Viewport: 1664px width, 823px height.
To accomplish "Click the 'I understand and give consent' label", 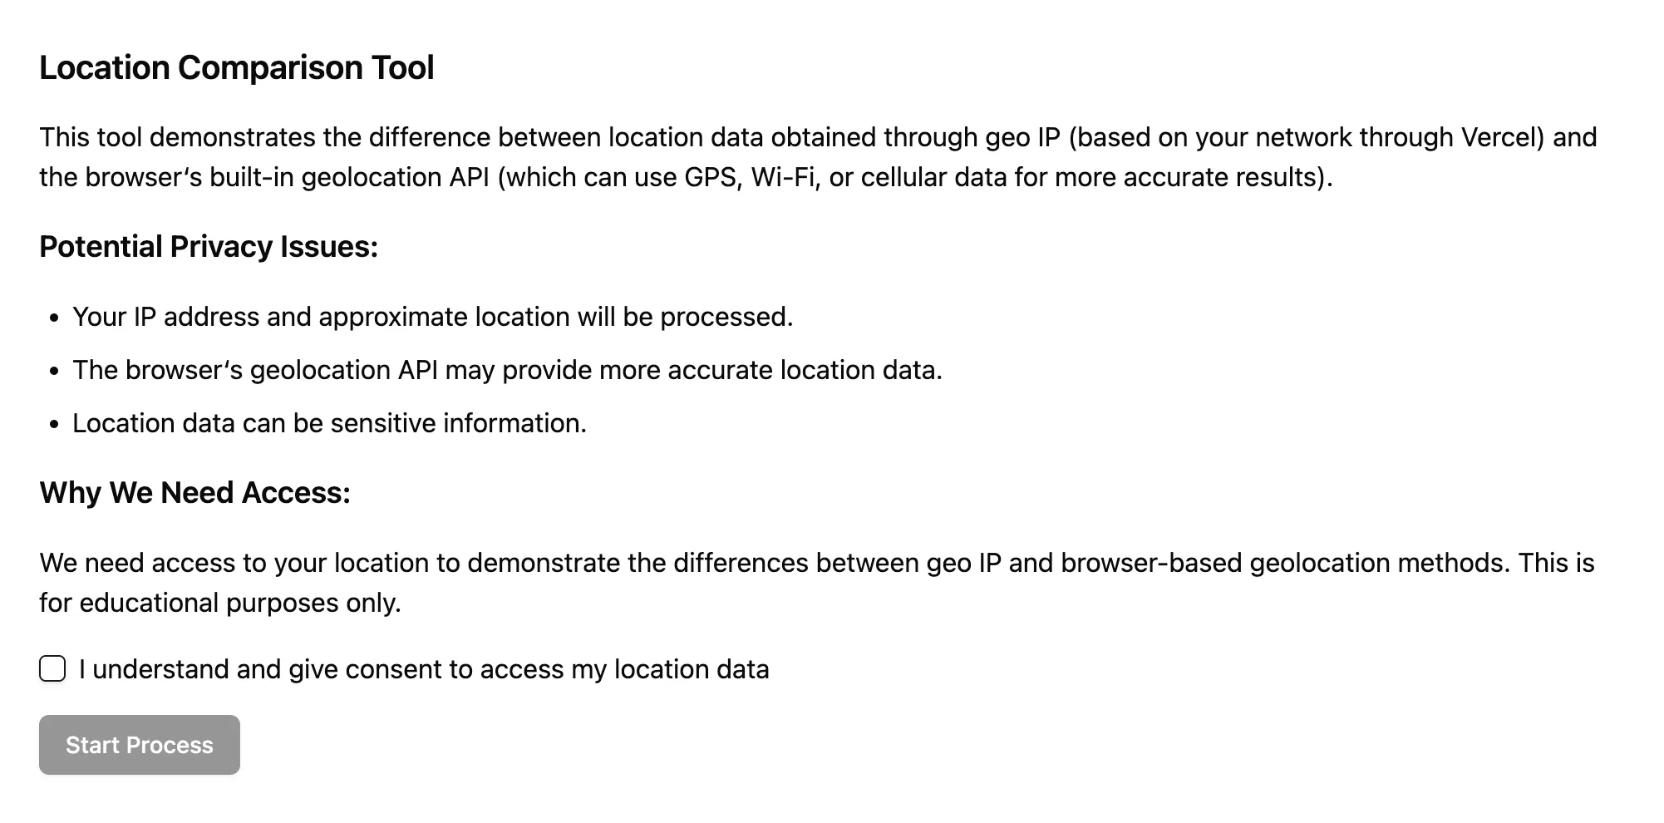I will [424, 669].
